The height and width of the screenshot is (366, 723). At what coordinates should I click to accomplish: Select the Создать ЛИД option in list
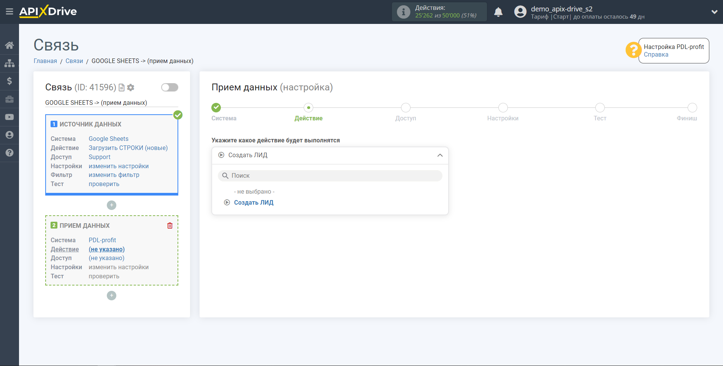(x=254, y=203)
